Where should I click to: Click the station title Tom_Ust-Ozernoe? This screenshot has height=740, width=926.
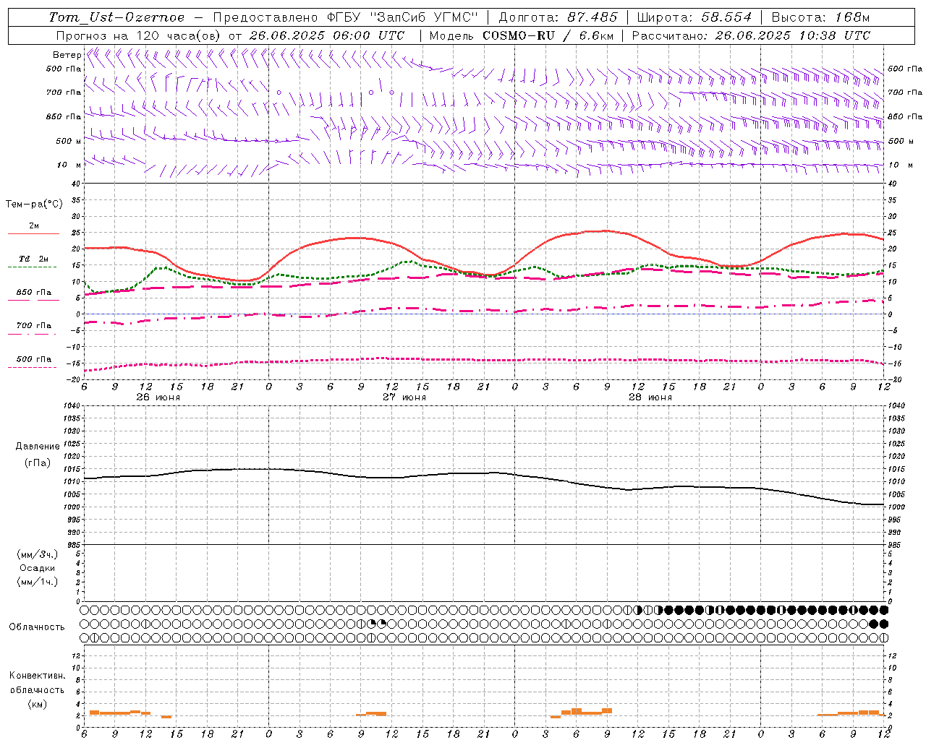click(116, 17)
